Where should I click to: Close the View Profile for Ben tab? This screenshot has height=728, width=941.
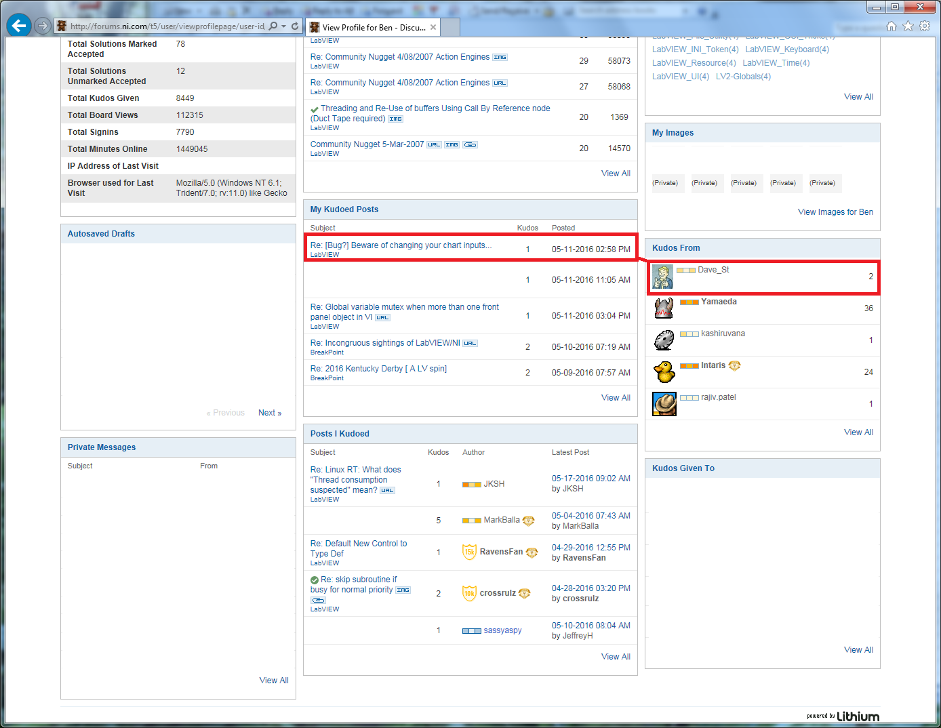click(x=433, y=27)
